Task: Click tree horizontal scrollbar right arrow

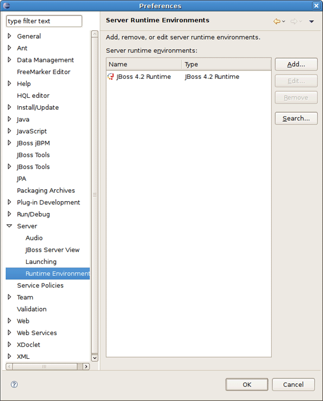Action: click(x=86, y=367)
